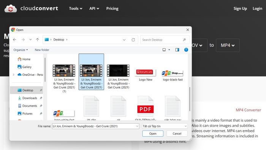Expand the OneDrive tree node

(x=14, y=75)
